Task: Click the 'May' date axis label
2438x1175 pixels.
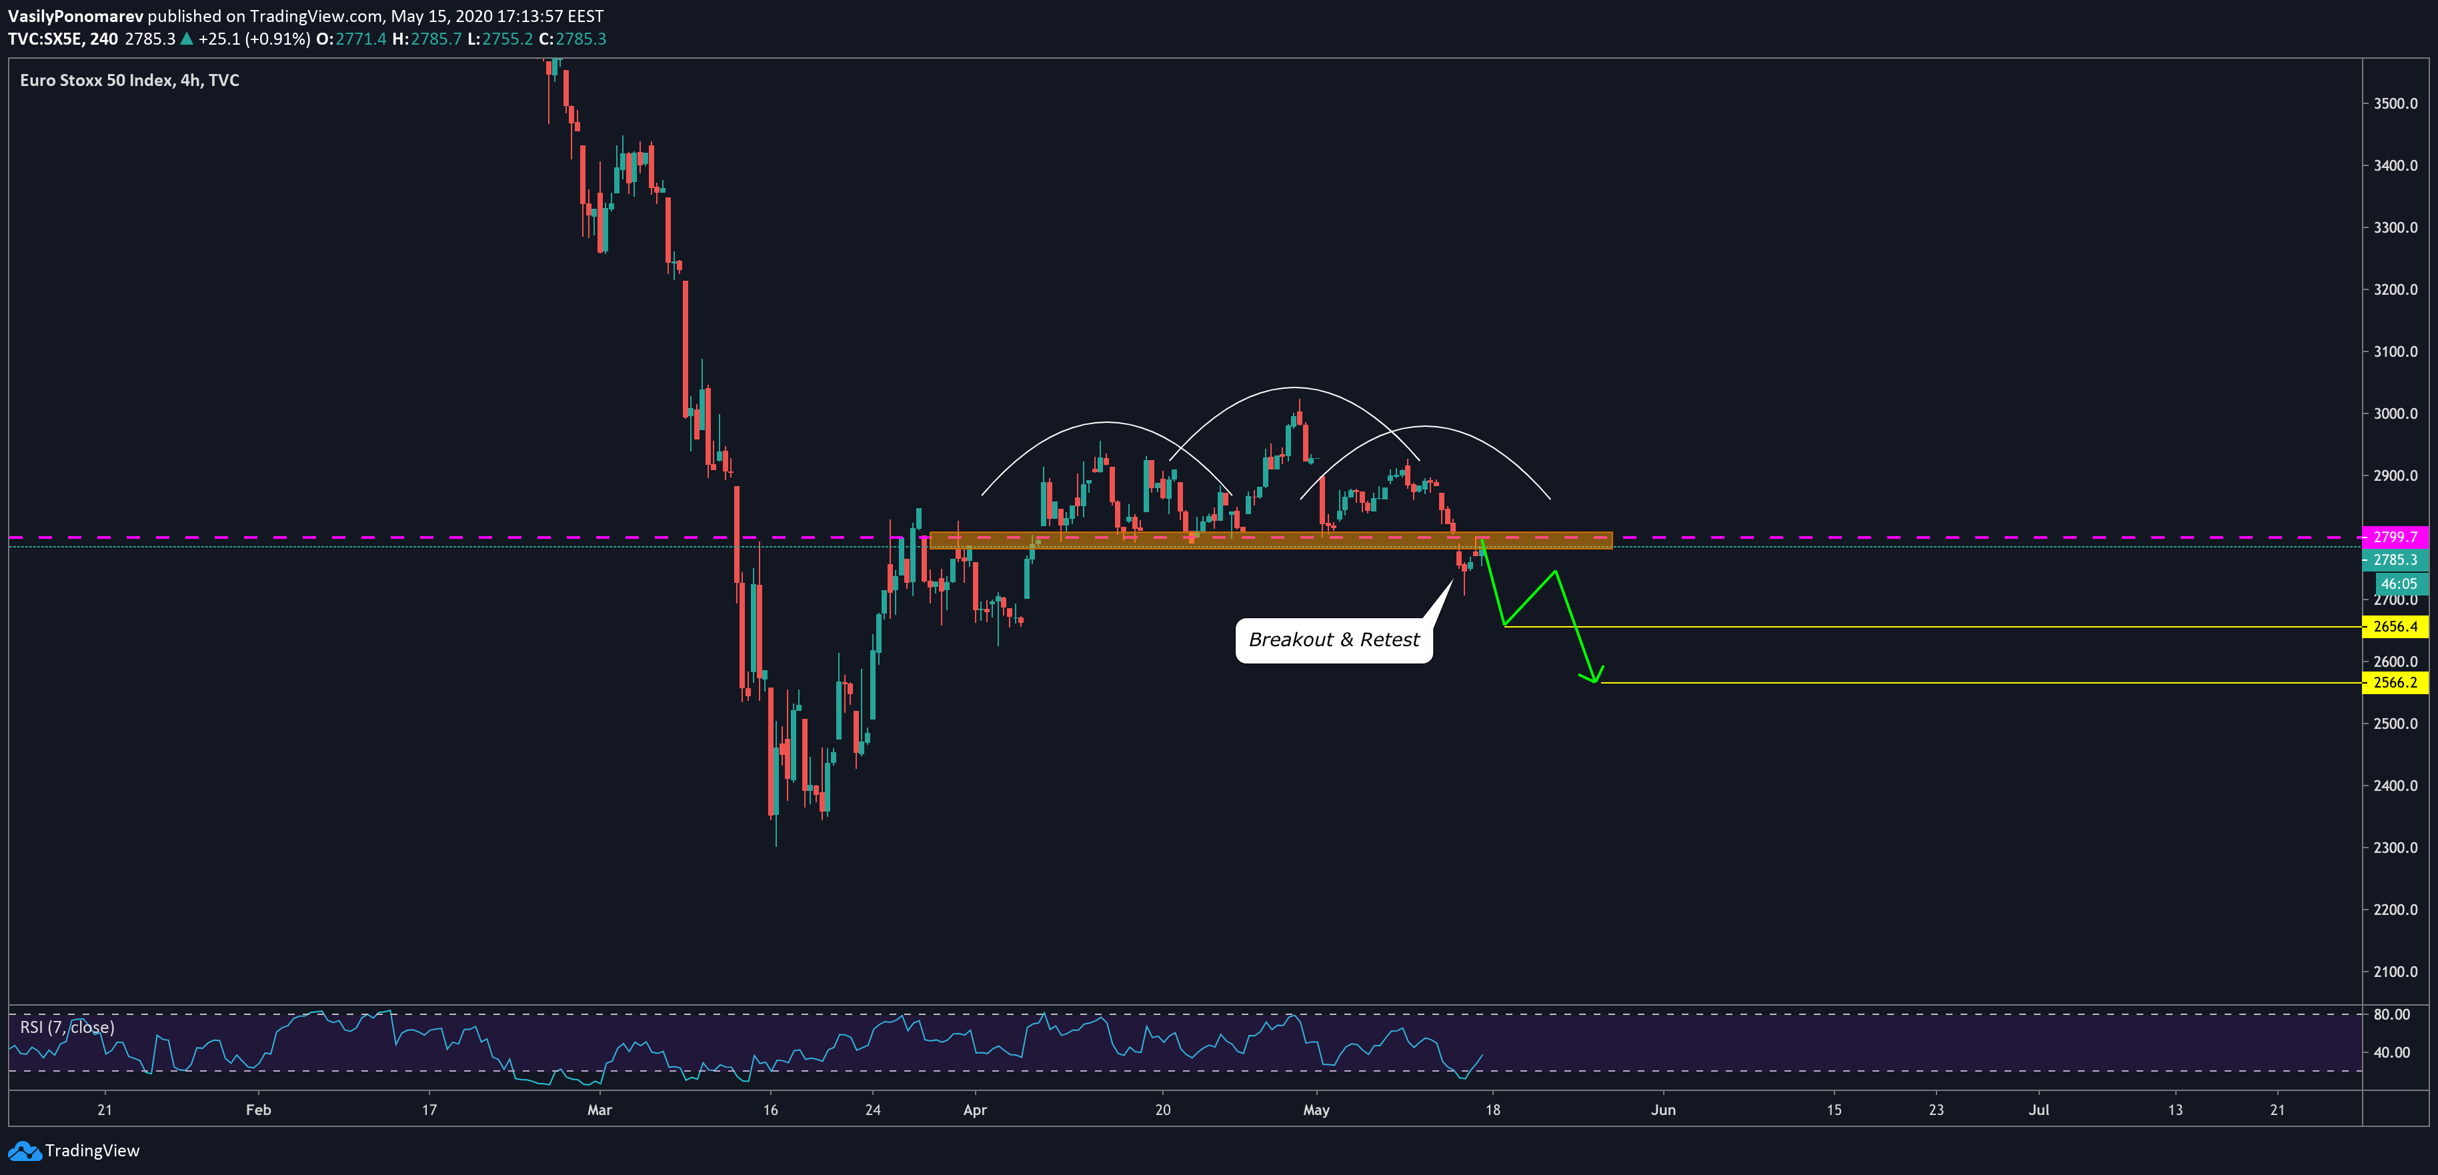Action: point(1316,1110)
